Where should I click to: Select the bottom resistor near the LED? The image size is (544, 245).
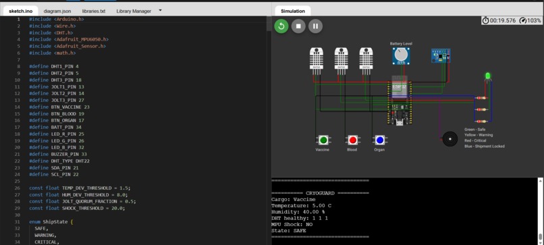481,121
